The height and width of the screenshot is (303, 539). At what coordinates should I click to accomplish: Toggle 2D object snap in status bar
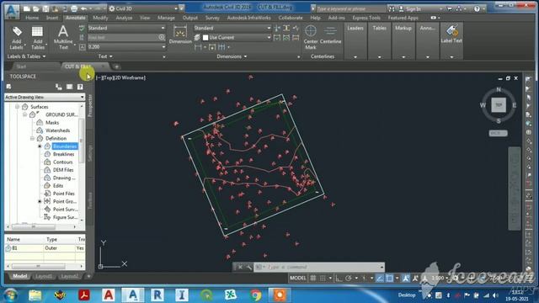coord(389,278)
